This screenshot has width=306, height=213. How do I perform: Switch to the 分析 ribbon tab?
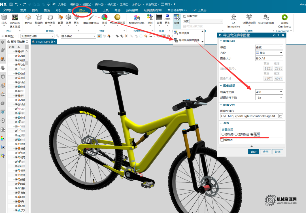click(58, 10)
